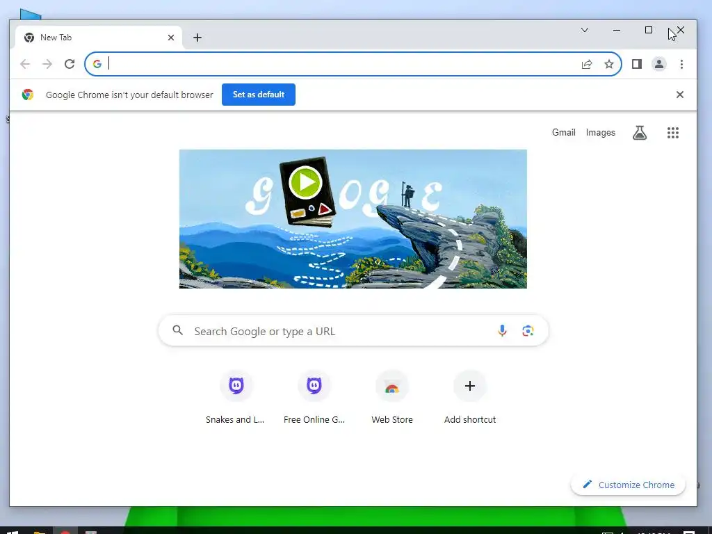Open the Snakes and L... shortcut
This screenshot has width=712, height=534.
235,398
